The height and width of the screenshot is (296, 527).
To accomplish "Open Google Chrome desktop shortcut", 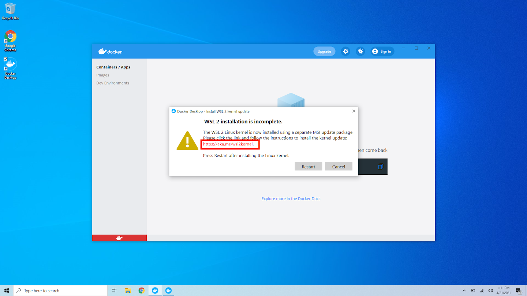I will [x=10, y=40].
